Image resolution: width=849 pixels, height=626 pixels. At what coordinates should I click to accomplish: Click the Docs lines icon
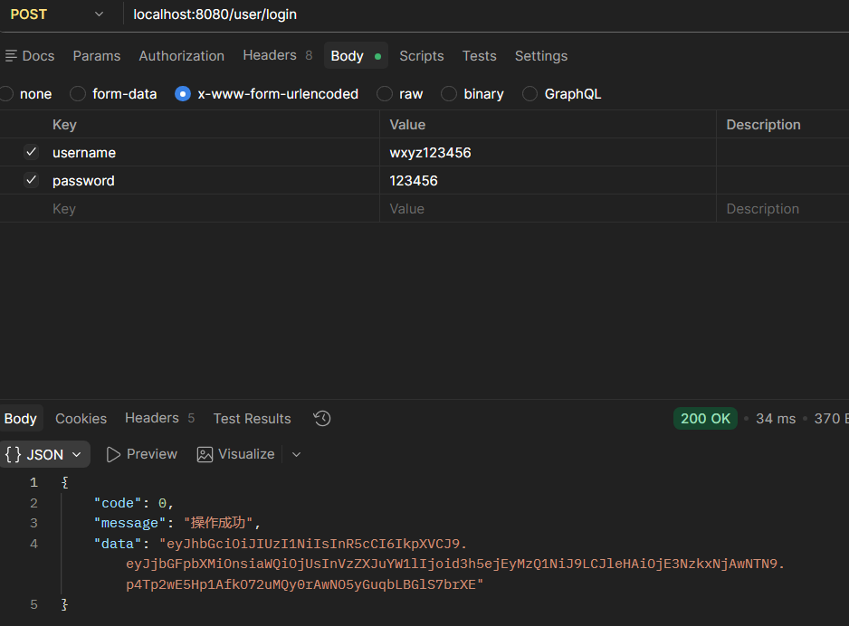click(x=11, y=56)
